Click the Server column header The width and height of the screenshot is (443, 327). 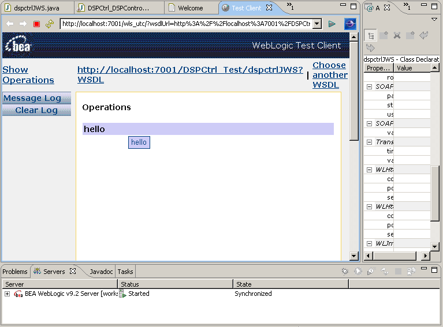tap(60, 284)
